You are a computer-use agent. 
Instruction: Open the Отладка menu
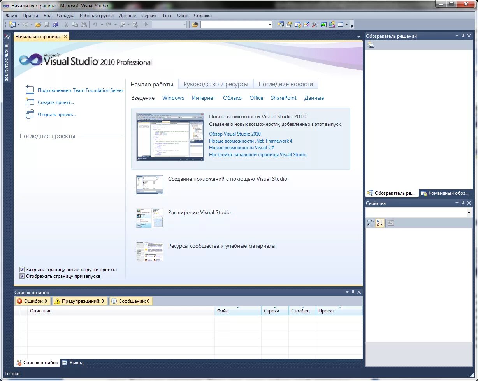[65, 16]
